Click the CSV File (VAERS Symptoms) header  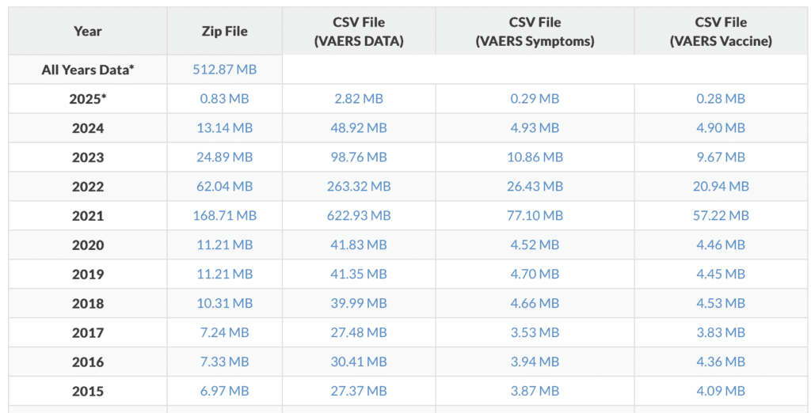(x=535, y=32)
